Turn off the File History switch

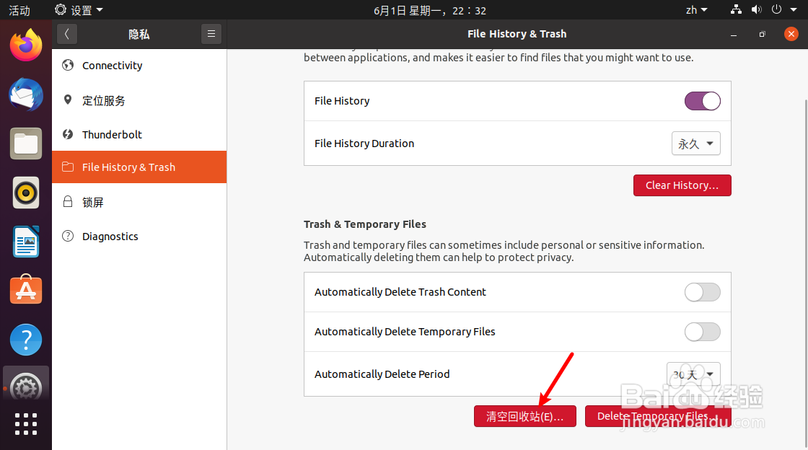click(x=702, y=101)
